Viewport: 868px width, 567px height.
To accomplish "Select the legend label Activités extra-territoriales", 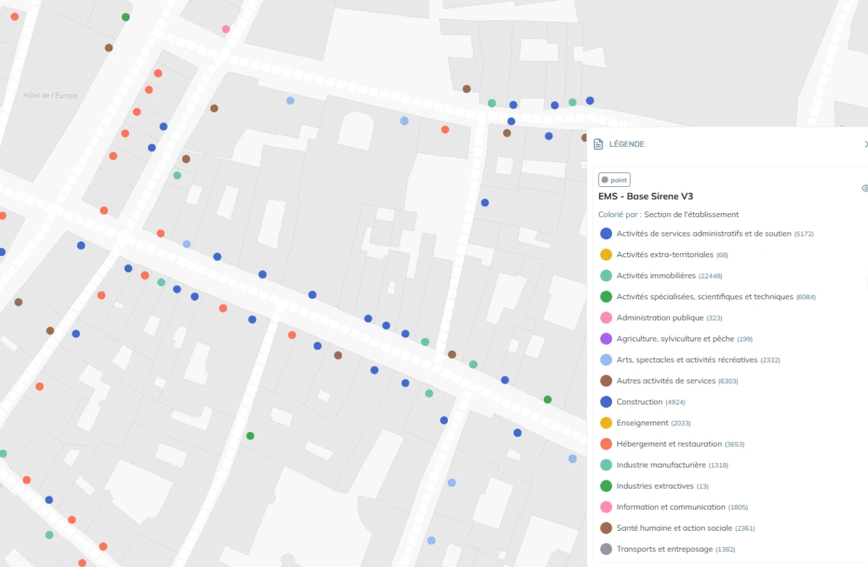I will [665, 255].
